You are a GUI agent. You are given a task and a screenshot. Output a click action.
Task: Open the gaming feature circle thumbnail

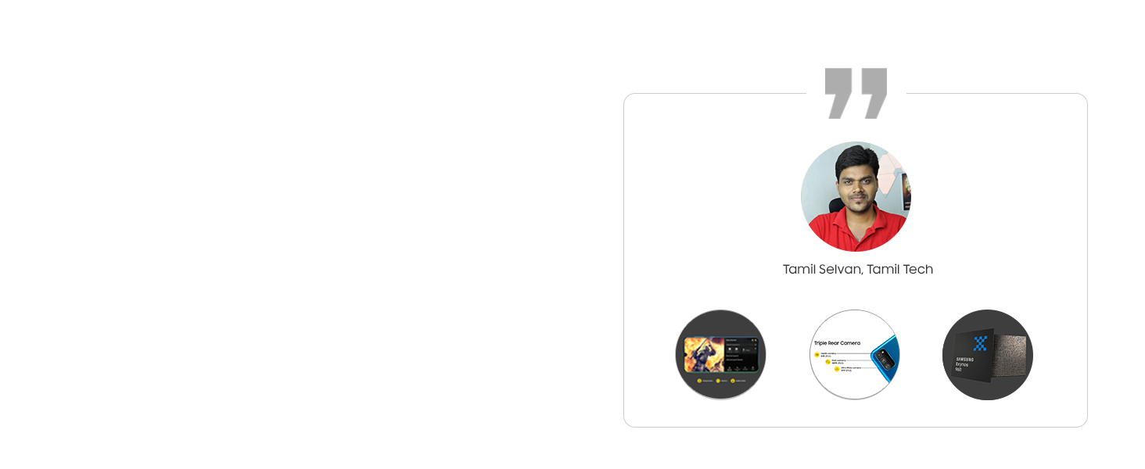(720, 354)
